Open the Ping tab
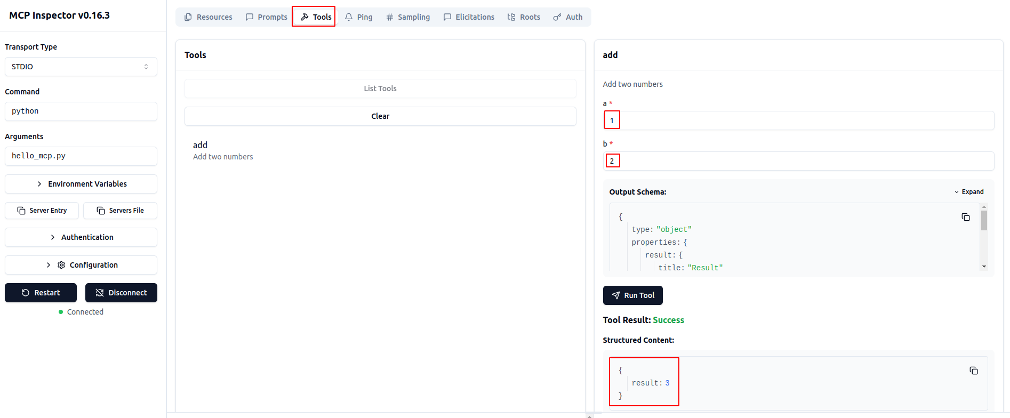The width and height of the screenshot is (1010, 418). [x=358, y=17]
